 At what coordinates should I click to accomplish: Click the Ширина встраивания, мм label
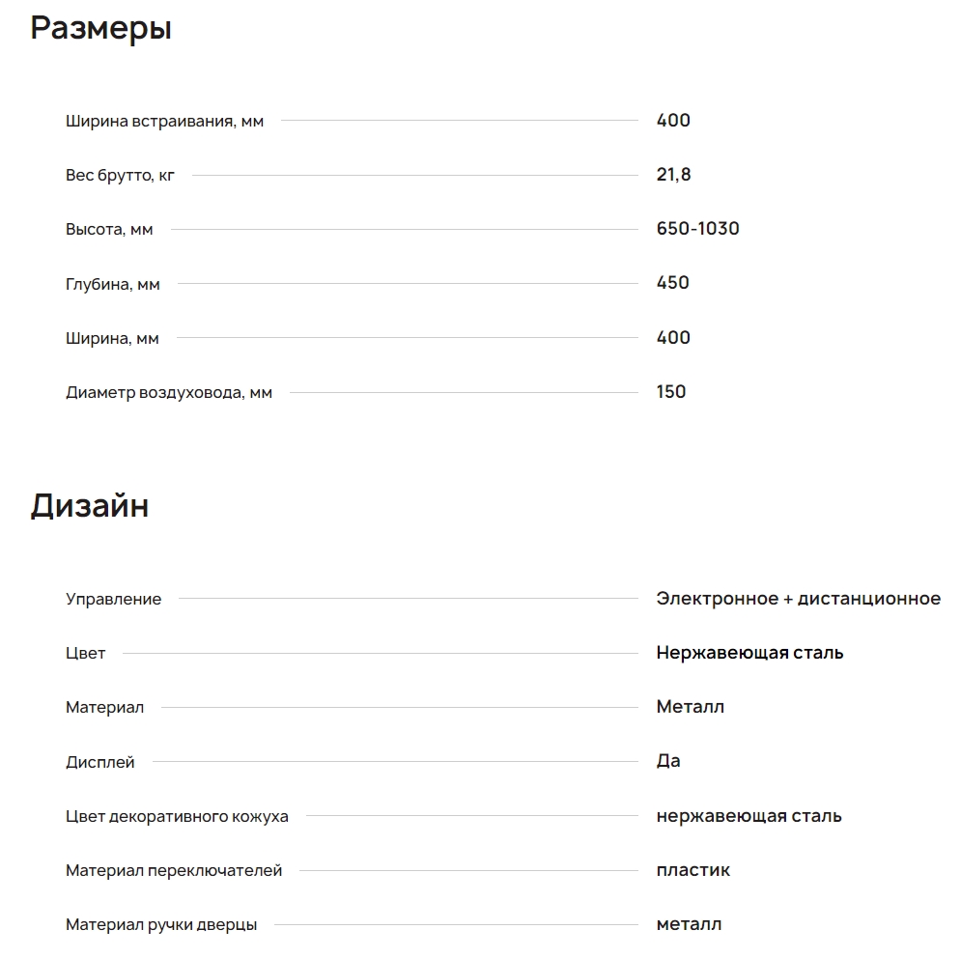pos(164,121)
